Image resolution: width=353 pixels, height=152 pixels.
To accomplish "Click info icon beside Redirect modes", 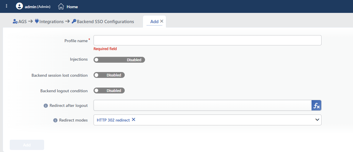I will (55, 120).
